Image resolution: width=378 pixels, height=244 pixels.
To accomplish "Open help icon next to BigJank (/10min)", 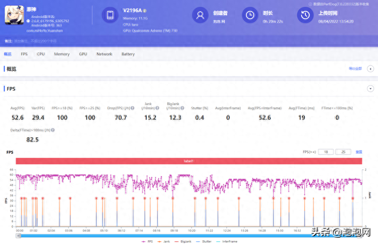I will coord(182,108).
